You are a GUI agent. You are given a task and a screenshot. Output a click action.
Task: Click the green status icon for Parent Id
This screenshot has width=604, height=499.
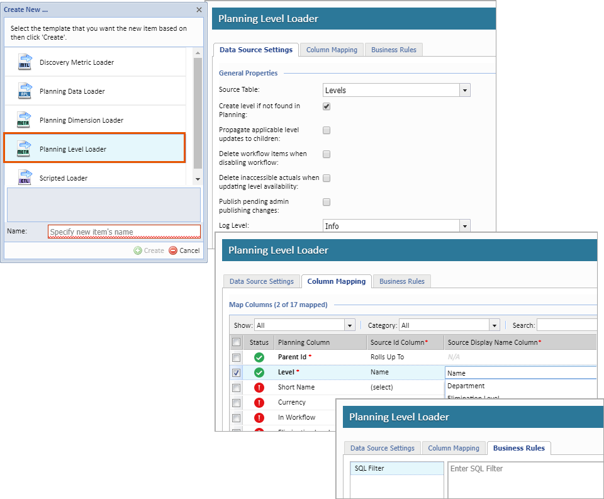pos(259,357)
